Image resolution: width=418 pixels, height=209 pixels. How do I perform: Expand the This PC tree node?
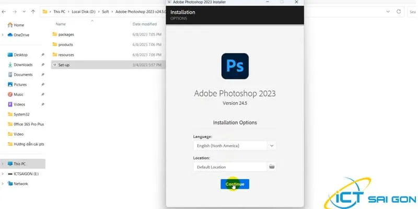pyautogui.click(x=3, y=164)
